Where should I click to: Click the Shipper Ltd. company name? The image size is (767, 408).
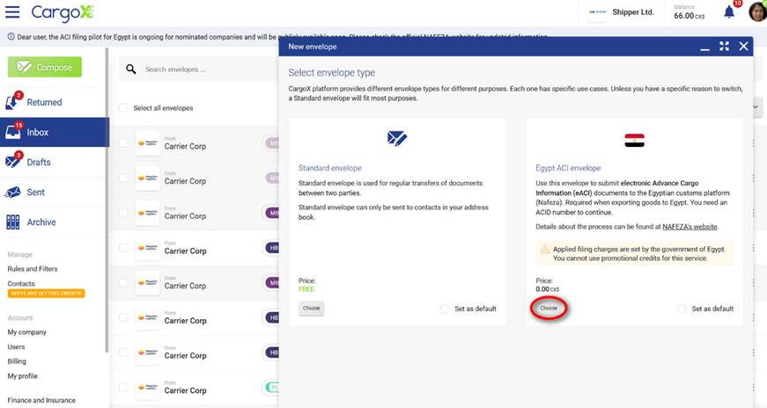pos(633,12)
